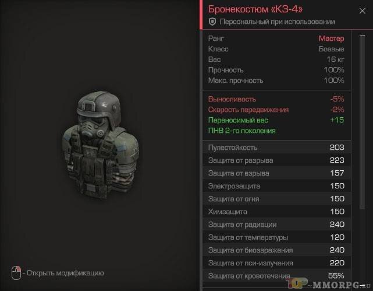Viewport: 373px width, 291px height.
Task: Select the Защита от пси-излучения row
Action: point(276,263)
